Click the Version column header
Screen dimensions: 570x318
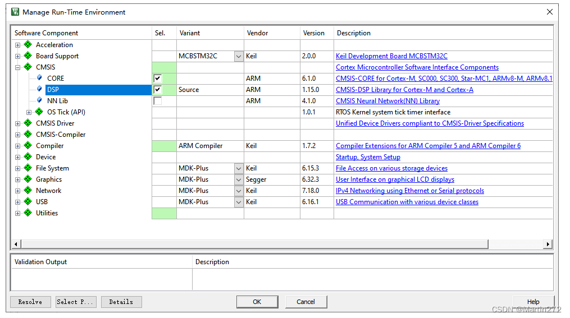tap(317, 33)
